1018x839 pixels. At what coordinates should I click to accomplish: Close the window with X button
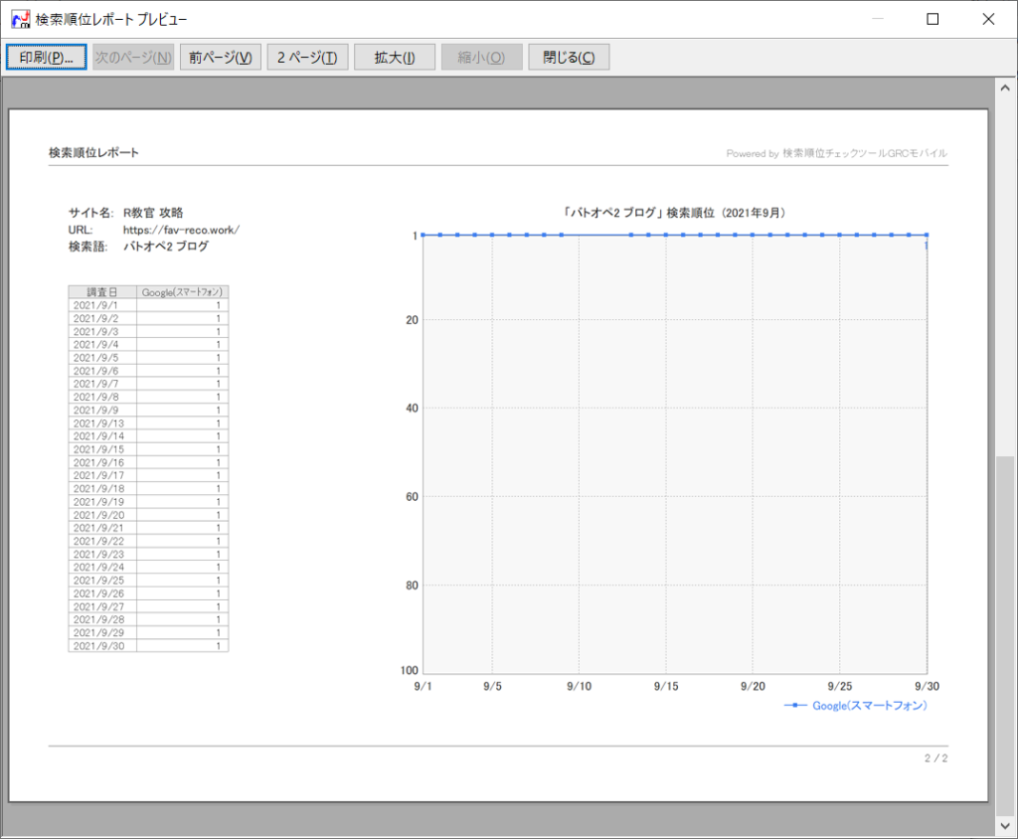pyautogui.click(x=987, y=19)
